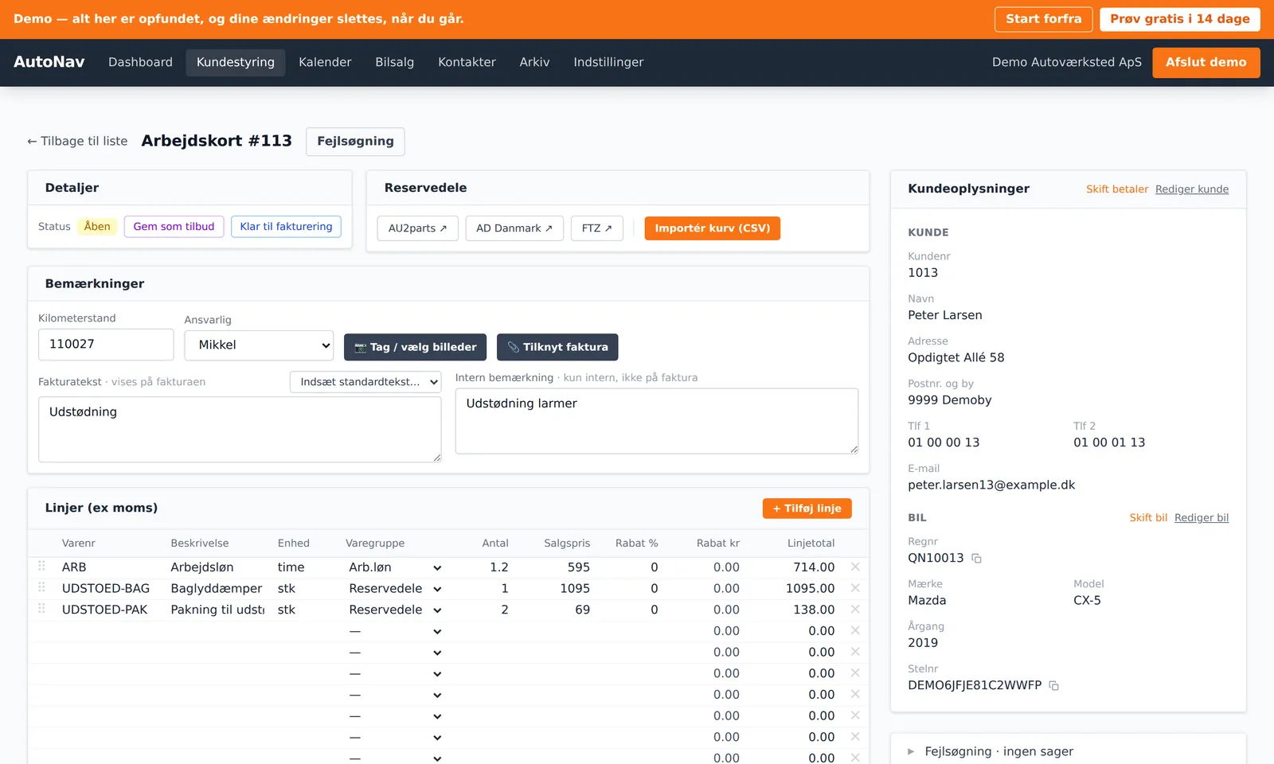Viewport: 1274px width, 764px height.
Task: Open the Kalender menu item
Action: coord(325,62)
